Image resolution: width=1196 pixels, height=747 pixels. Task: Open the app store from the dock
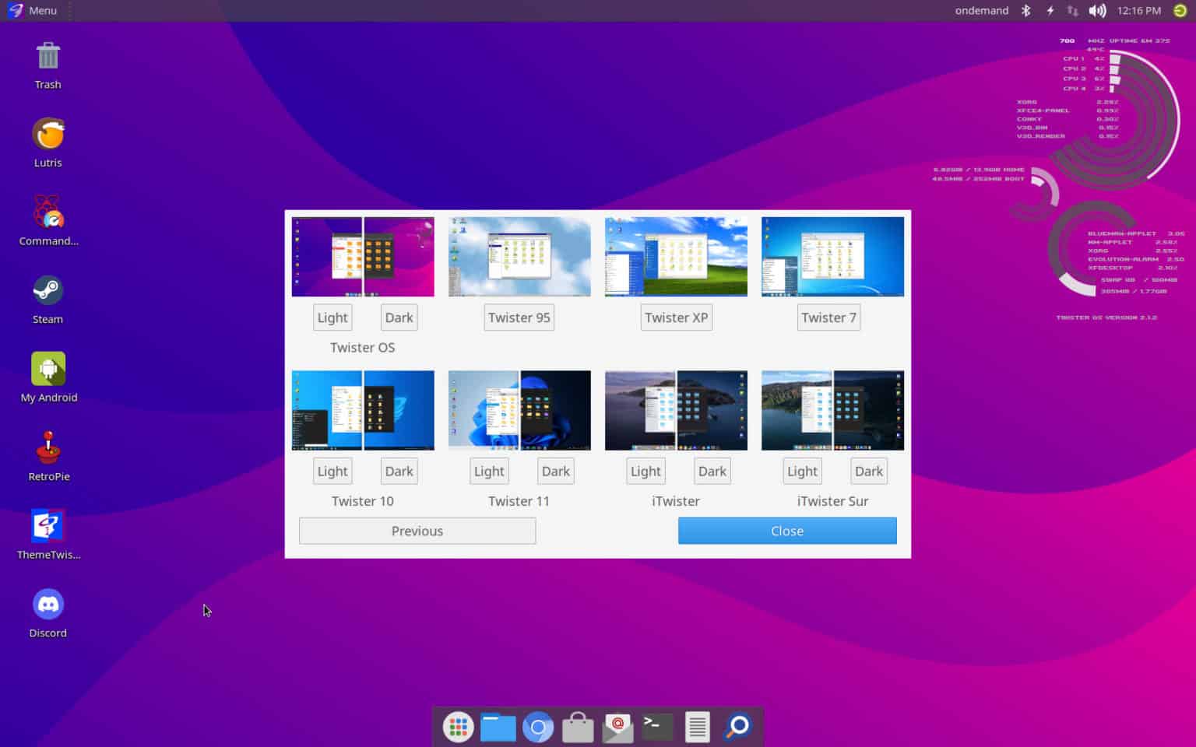click(577, 727)
